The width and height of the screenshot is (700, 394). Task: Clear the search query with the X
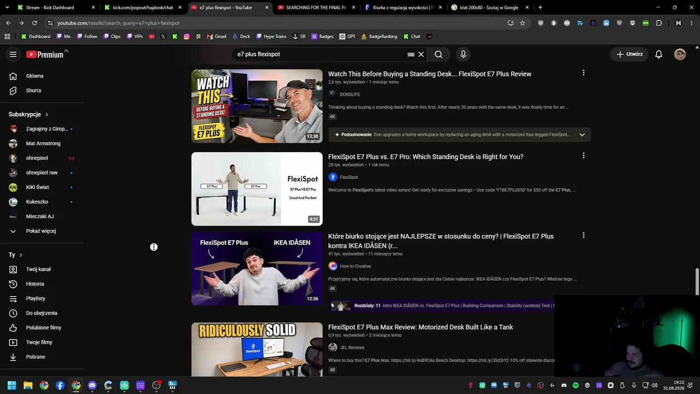pos(421,54)
